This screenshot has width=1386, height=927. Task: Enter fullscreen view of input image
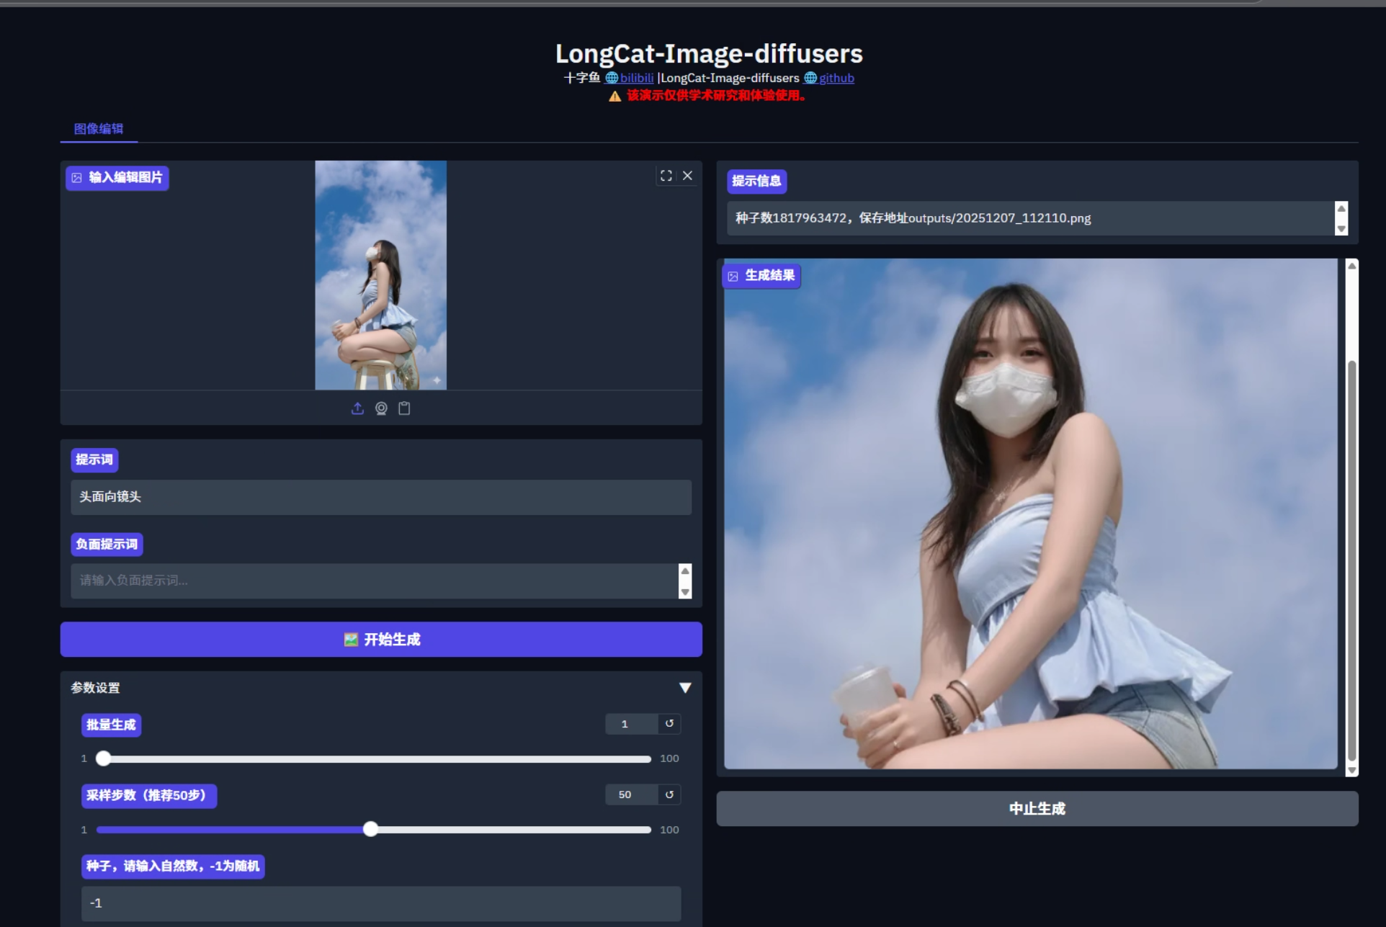click(x=666, y=175)
